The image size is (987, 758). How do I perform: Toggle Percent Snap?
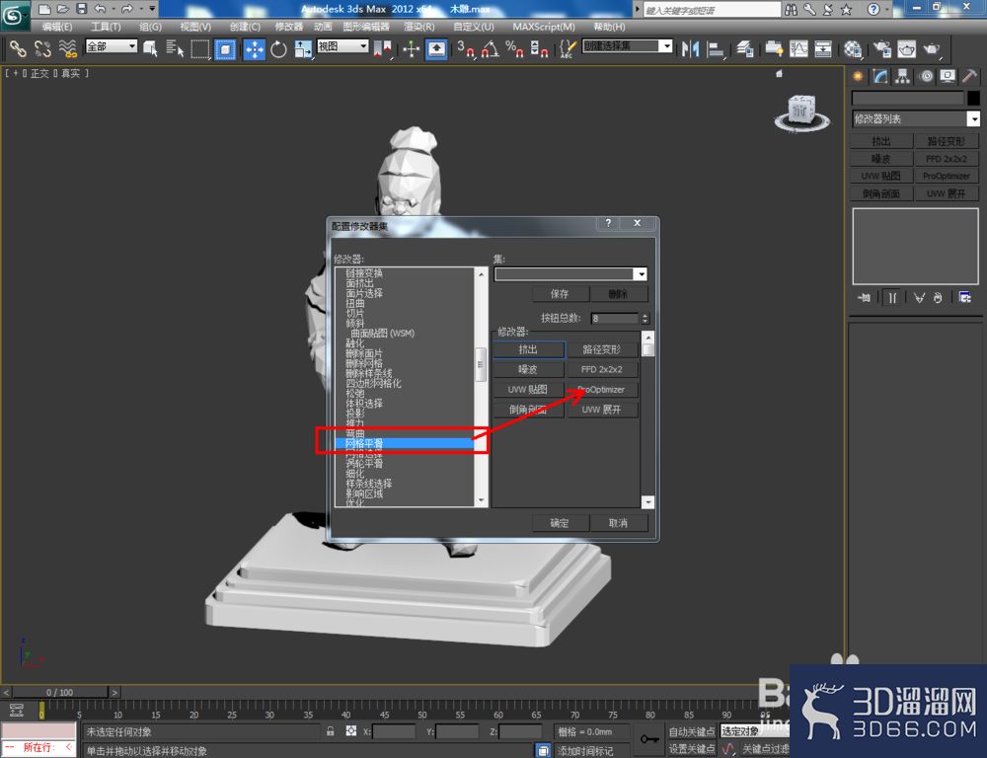514,48
